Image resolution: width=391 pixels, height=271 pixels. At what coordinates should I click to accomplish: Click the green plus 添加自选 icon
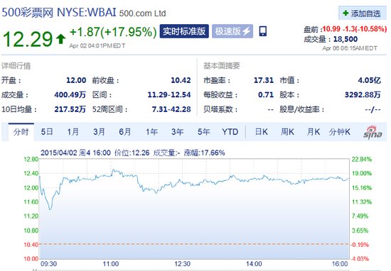click(346, 13)
